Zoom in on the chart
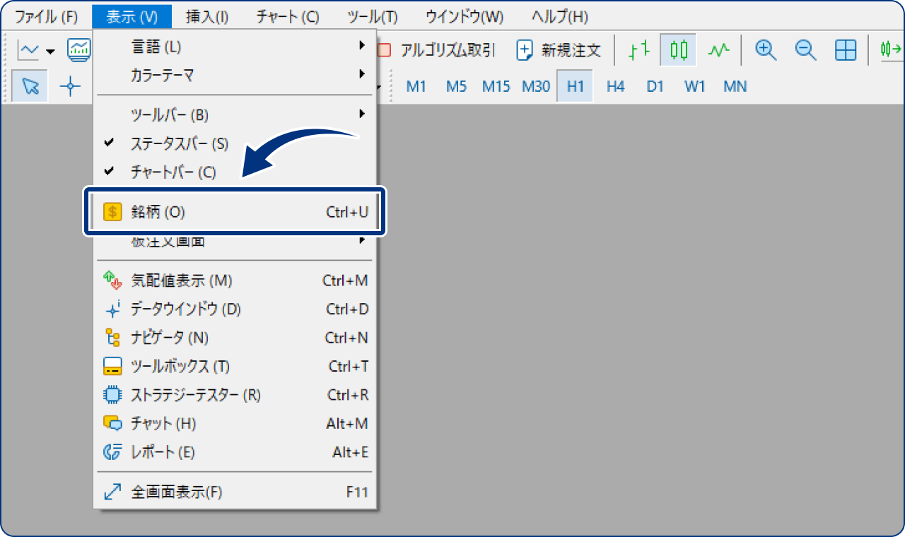The height and width of the screenshot is (537, 905). tap(765, 50)
